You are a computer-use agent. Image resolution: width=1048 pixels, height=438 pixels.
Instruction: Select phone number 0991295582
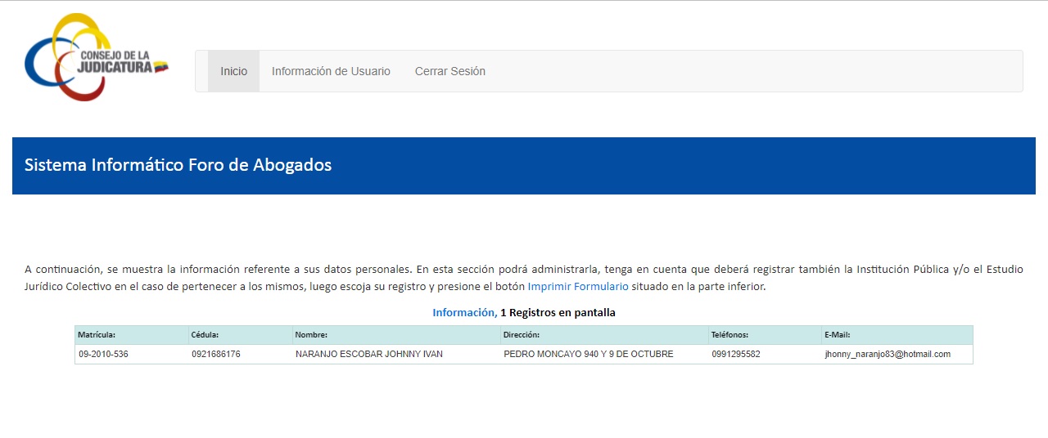pos(736,355)
